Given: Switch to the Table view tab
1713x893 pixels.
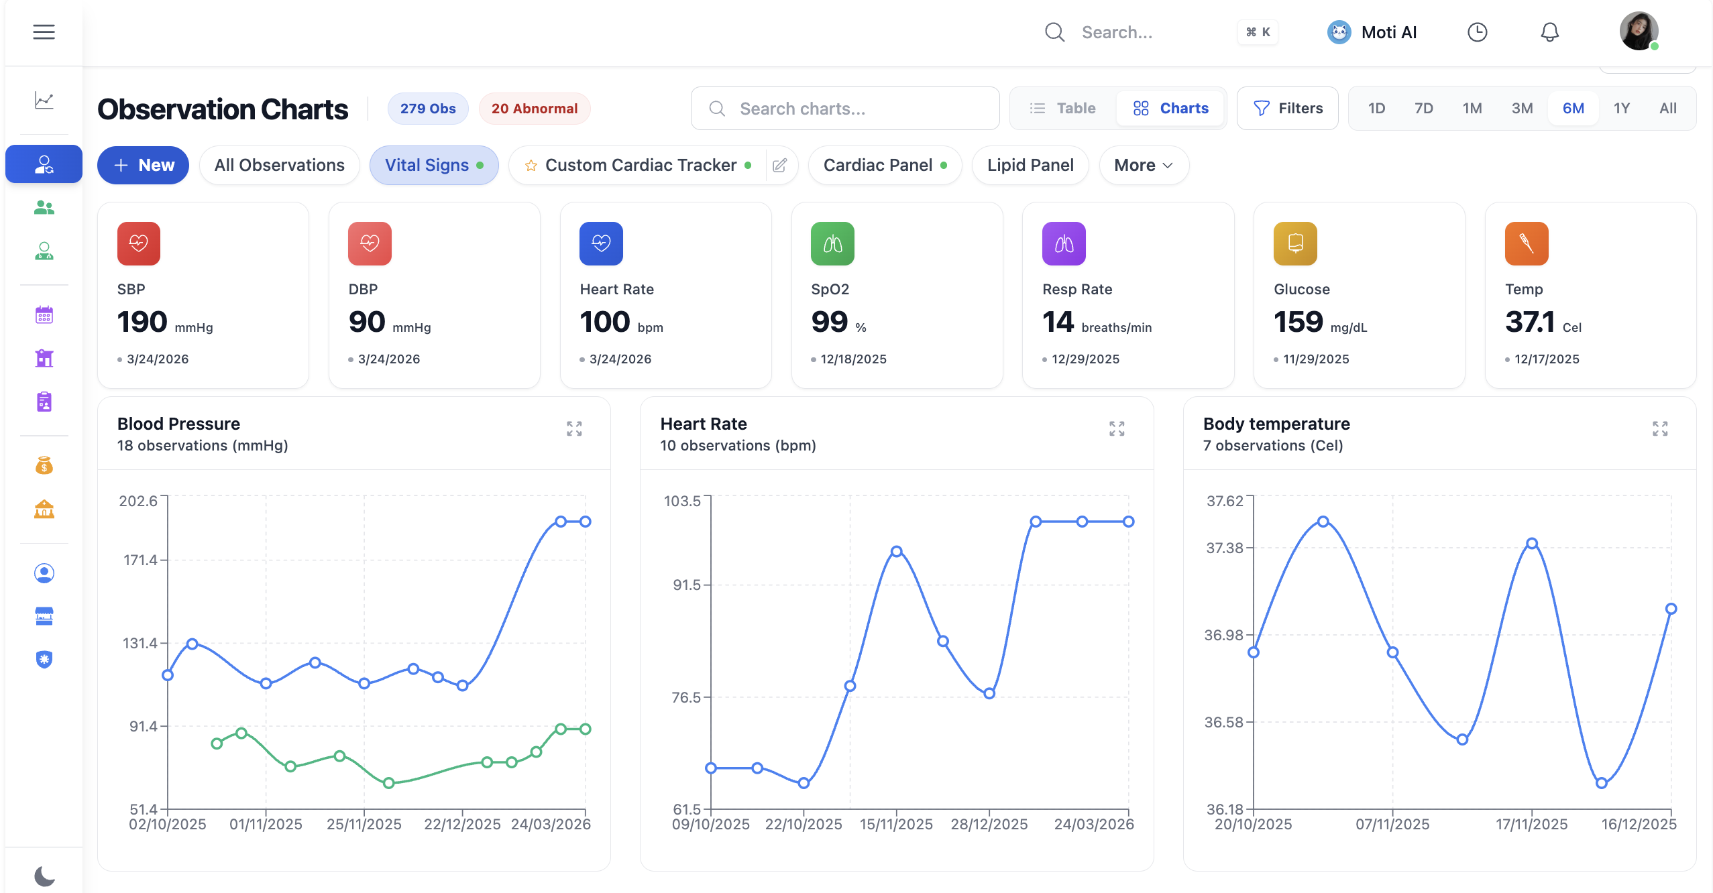Looking at the screenshot, I should tap(1061, 108).
